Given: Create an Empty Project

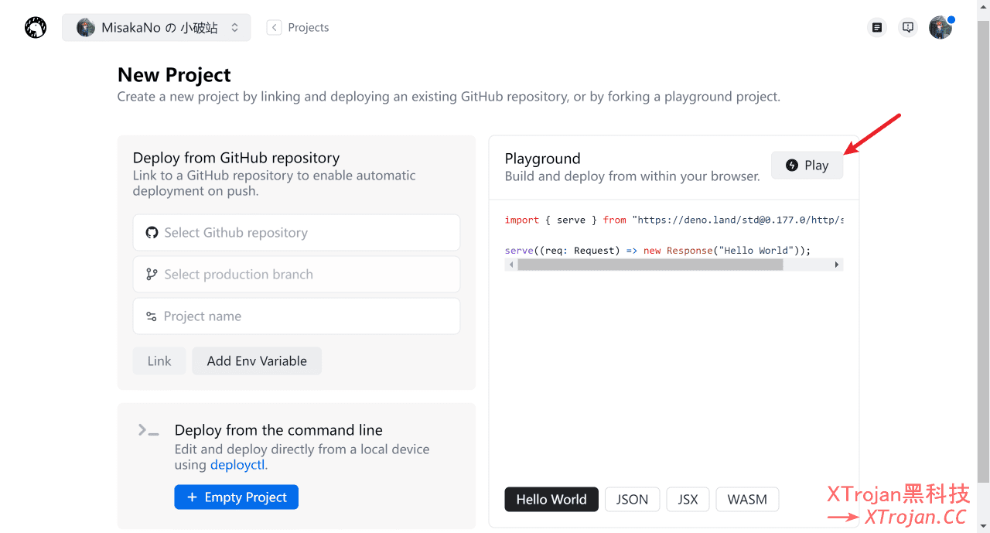Looking at the screenshot, I should tap(237, 497).
